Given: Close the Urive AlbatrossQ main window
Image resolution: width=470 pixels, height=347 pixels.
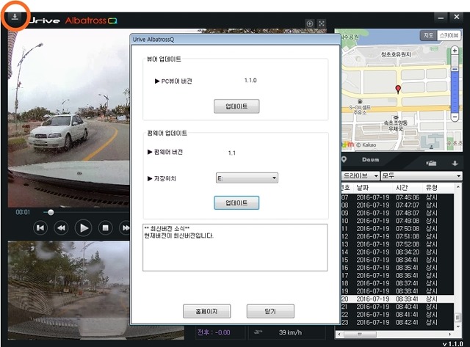Looking at the screenshot, I should click(x=457, y=17).
